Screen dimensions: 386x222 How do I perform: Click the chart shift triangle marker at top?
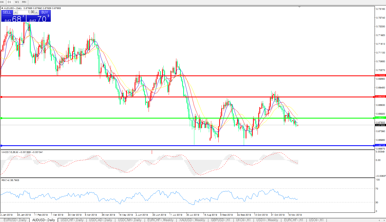[299, 7]
